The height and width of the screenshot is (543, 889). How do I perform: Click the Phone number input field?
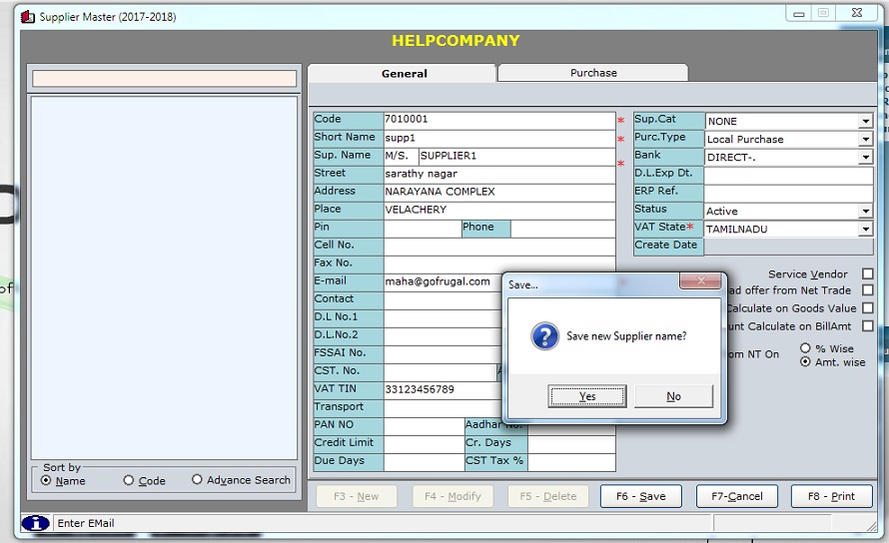pyautogui.click(x=562, y=228)
